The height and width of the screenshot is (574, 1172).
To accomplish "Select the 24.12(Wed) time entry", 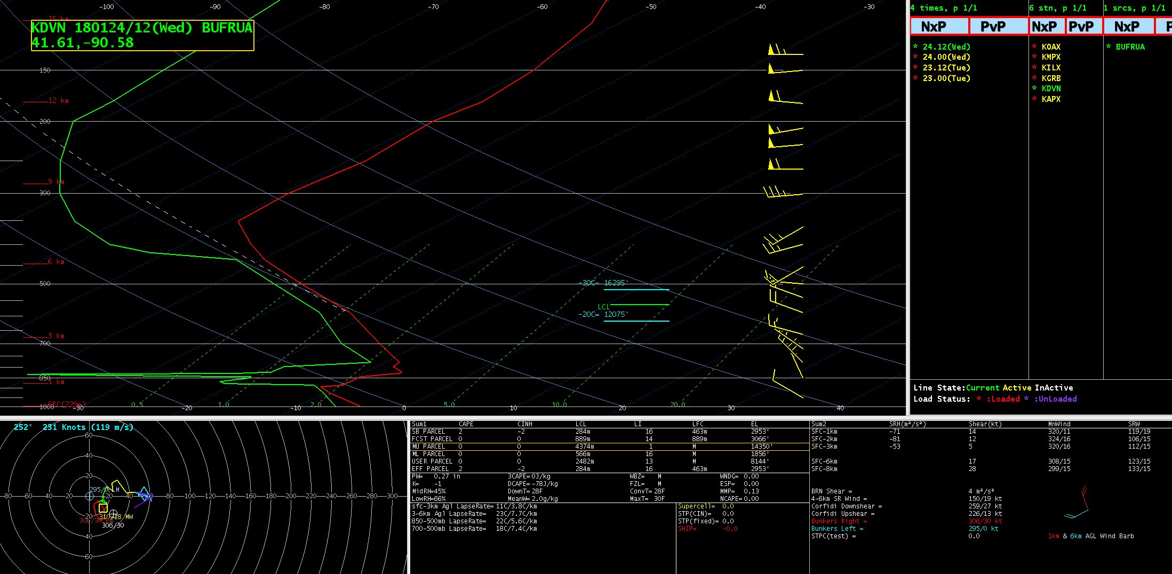I will [x=946, y=47].
